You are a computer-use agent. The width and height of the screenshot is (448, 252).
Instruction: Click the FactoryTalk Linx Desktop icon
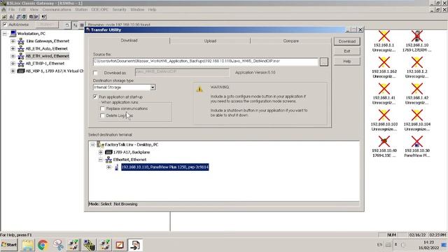(x=100, y=145)
